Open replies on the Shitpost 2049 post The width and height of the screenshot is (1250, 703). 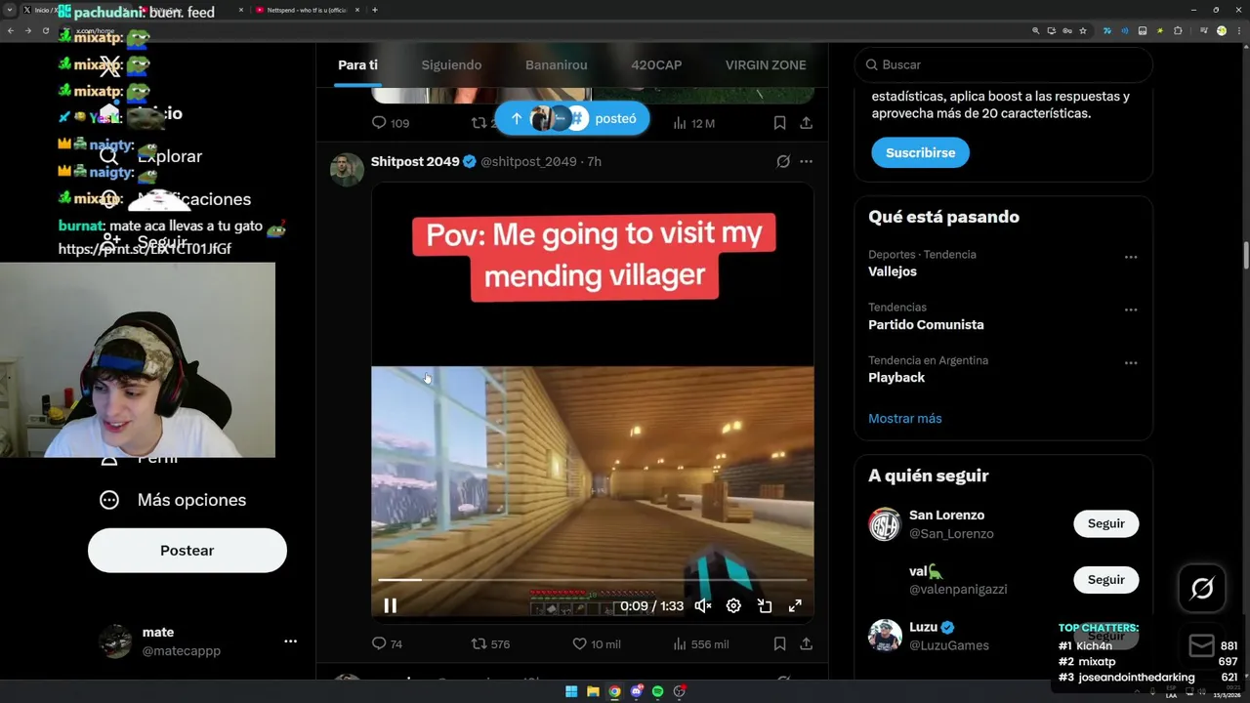click(x=388, y=643)
